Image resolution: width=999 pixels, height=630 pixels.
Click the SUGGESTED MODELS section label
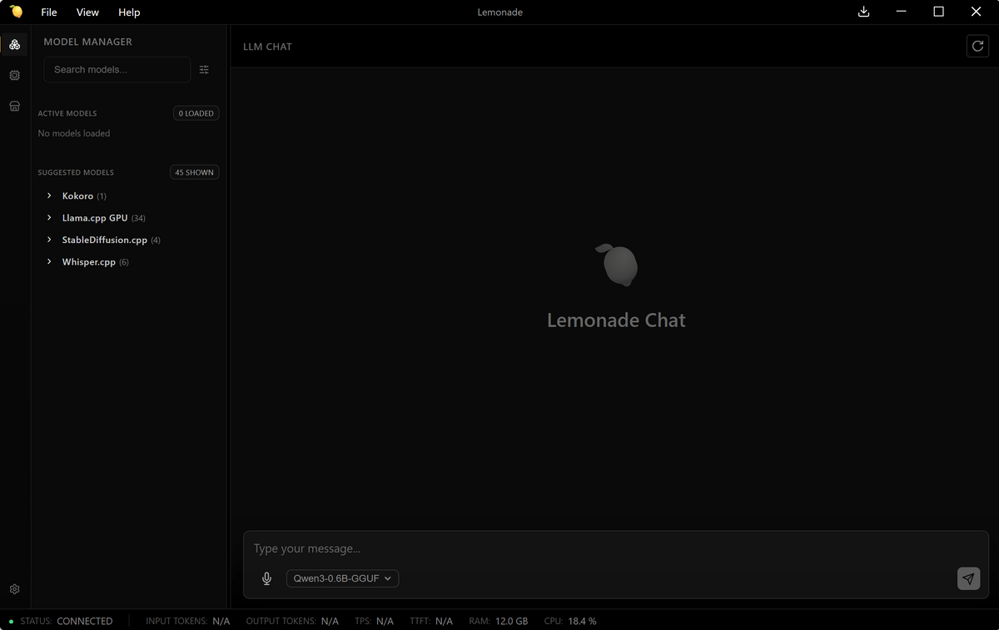point(76,172)
